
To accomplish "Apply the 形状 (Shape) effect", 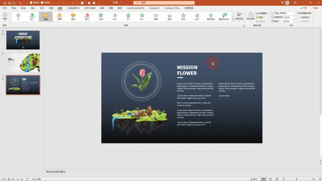I will [183, 16].
